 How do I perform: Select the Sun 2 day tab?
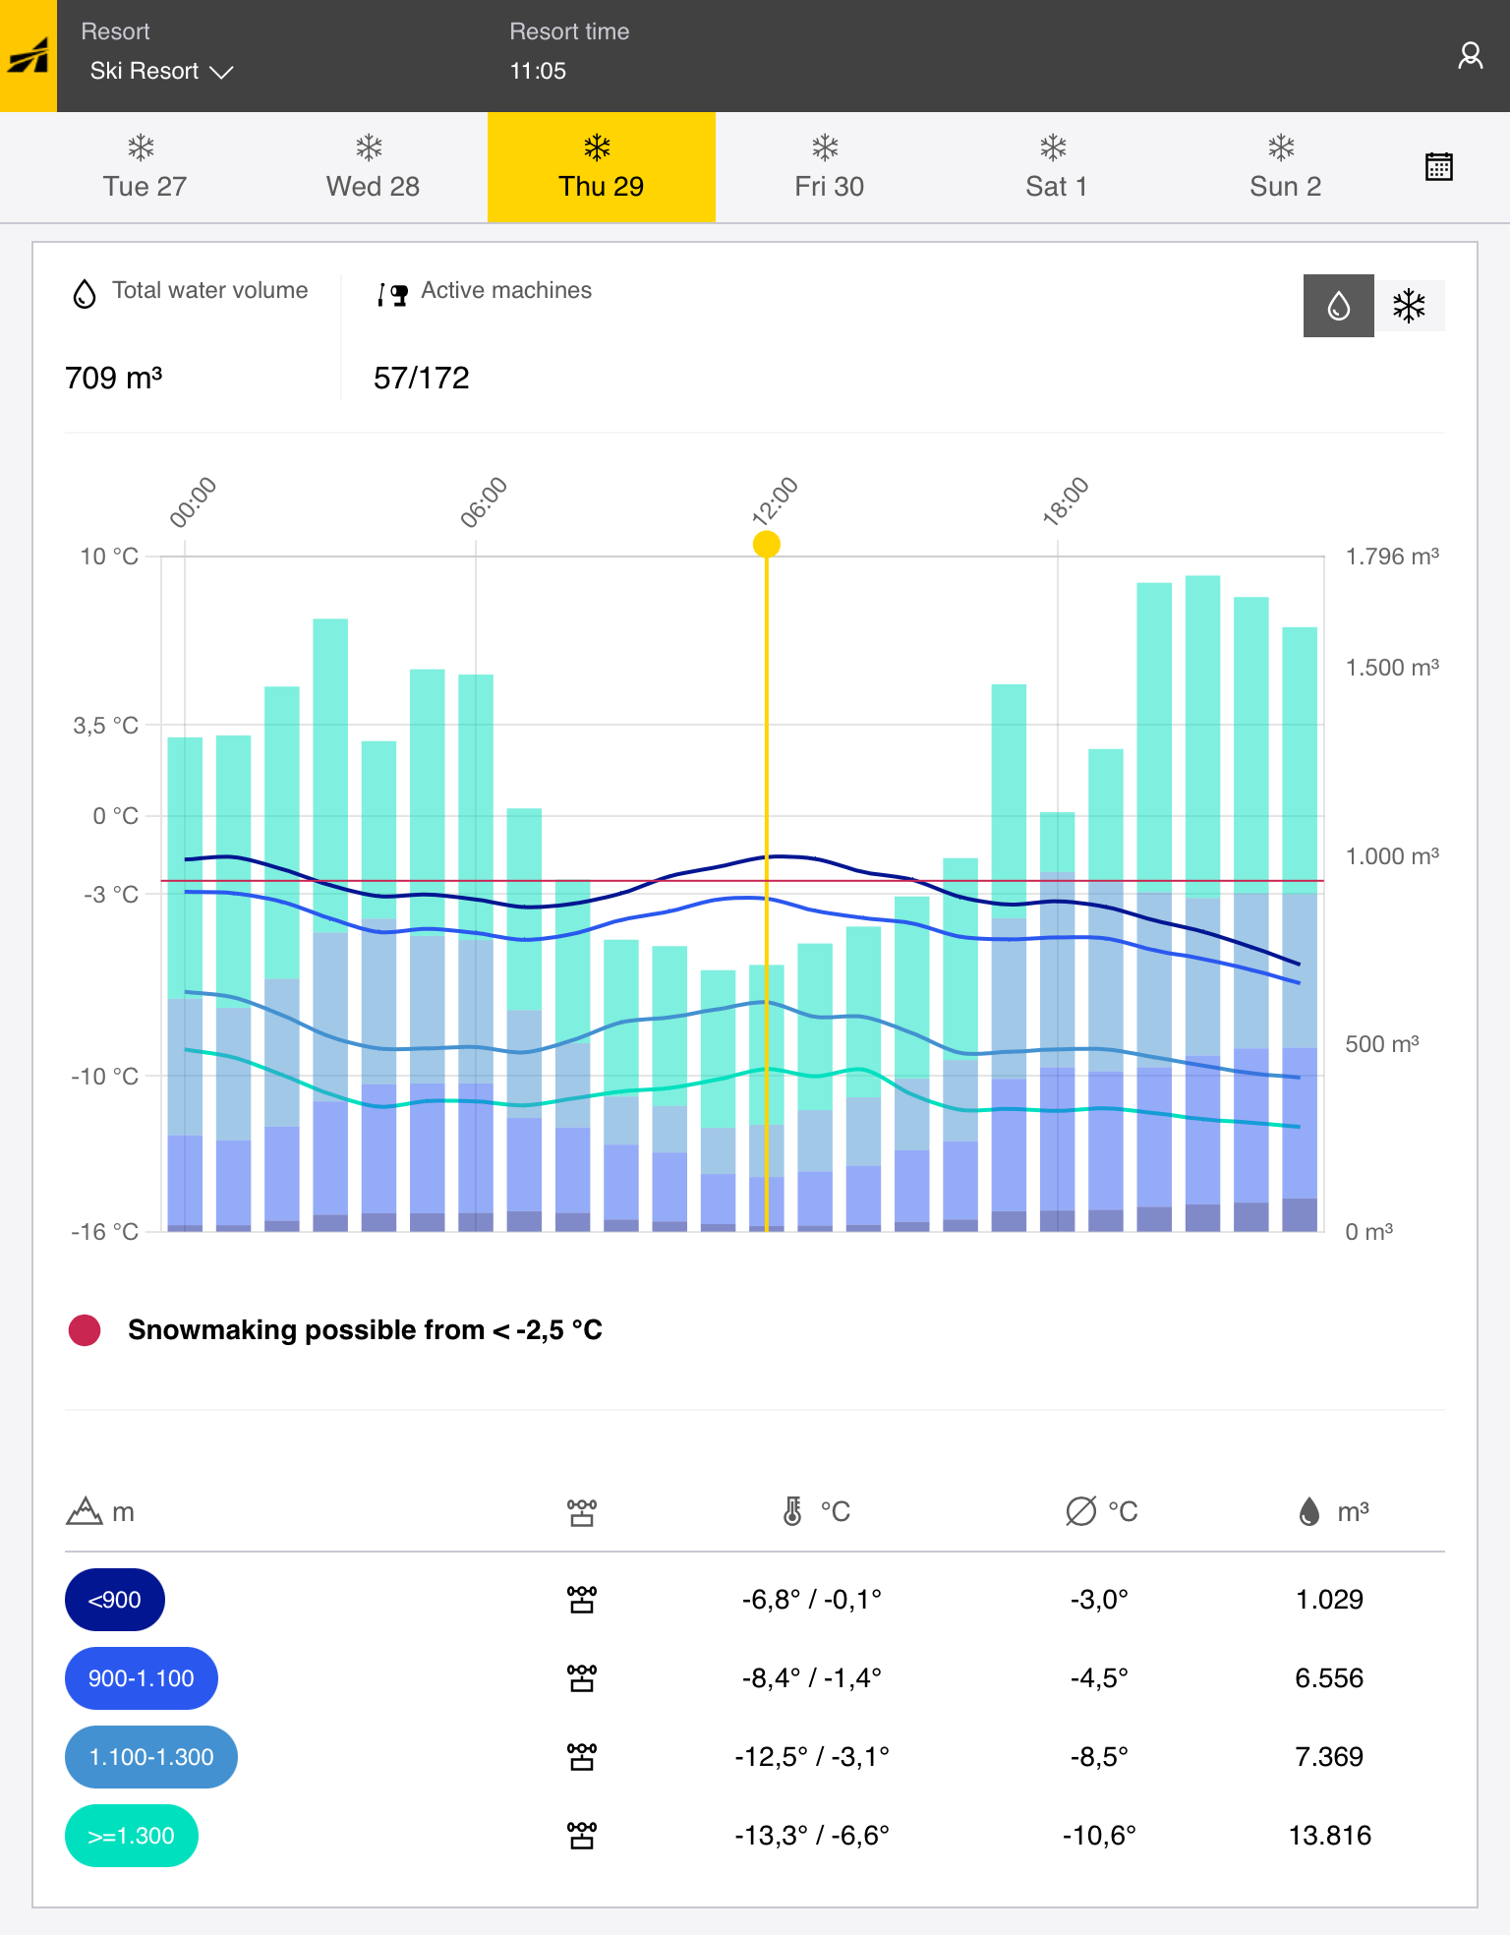coord(1284,167)
